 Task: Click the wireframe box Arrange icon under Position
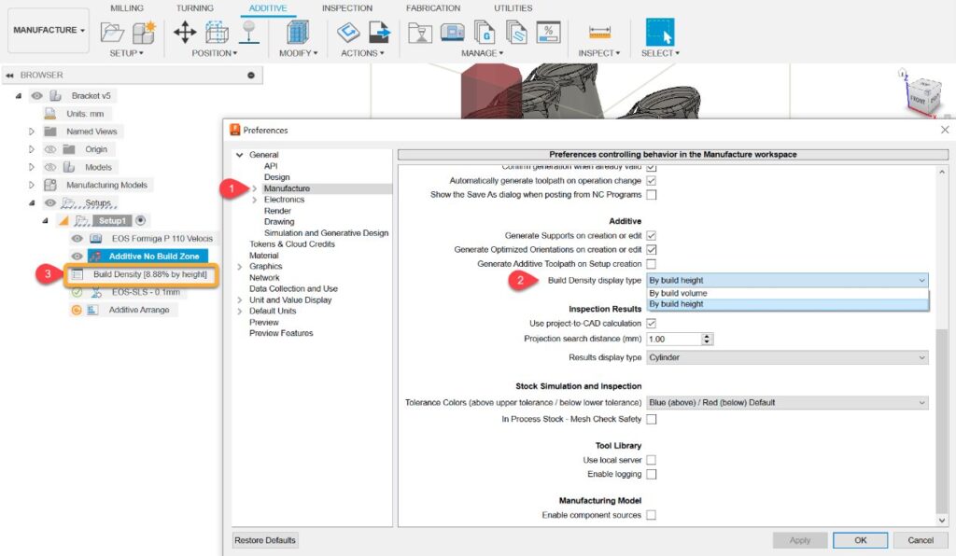coord(217,32)
